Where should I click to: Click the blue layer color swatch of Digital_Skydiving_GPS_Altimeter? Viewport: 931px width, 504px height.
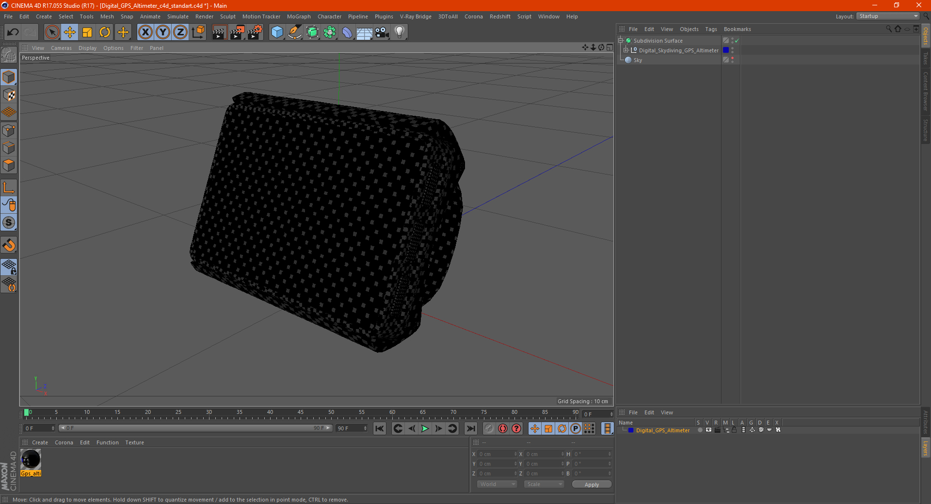726,50
